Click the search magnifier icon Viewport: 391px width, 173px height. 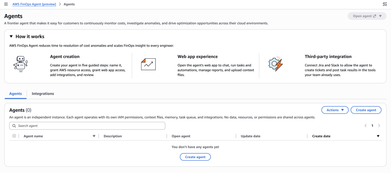coord(14,126)
